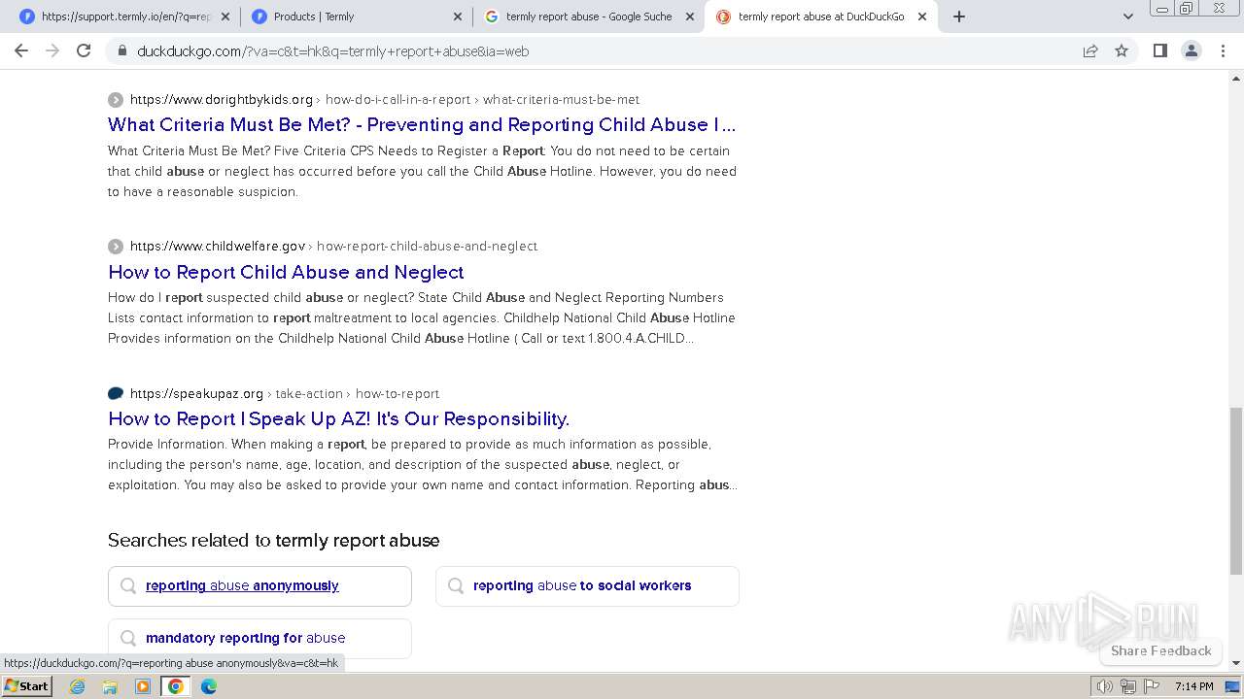Open the Windows Start menu

coord(27,685)
